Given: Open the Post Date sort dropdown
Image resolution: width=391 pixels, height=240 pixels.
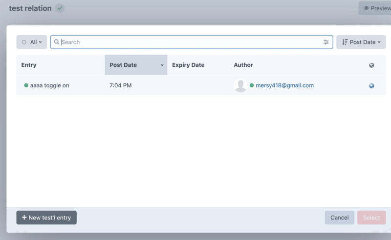Looking at the screenshot, I should pyautogui.click(x=361, y=42).
